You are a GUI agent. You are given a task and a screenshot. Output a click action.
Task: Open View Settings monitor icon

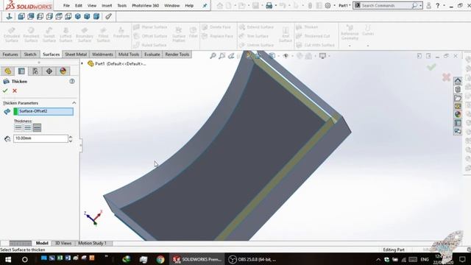322,56
